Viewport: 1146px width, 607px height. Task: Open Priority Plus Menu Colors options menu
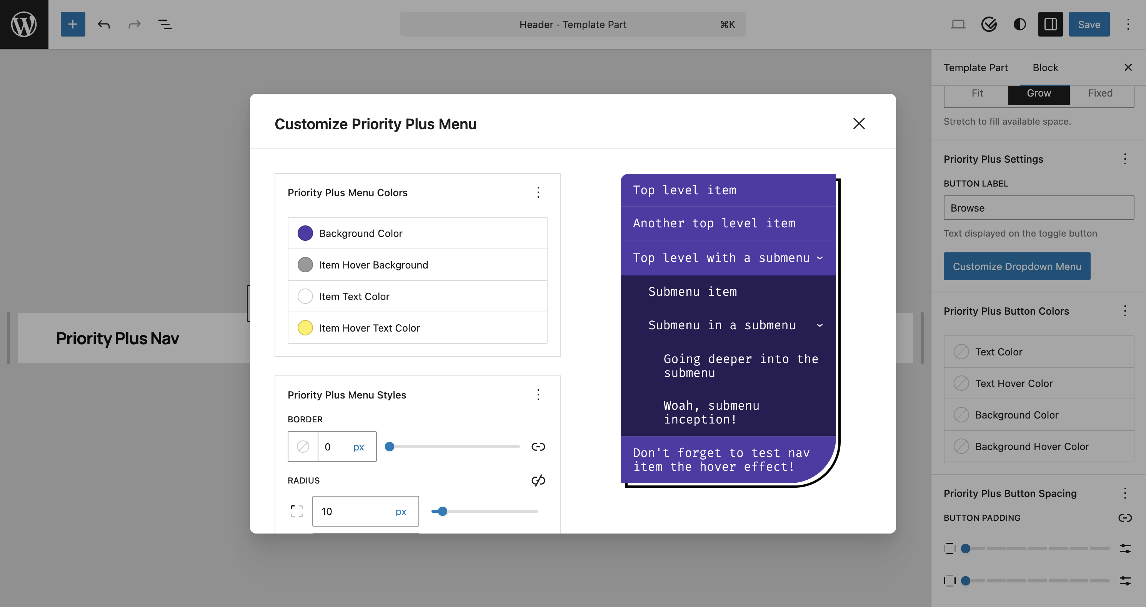(538, 192)
